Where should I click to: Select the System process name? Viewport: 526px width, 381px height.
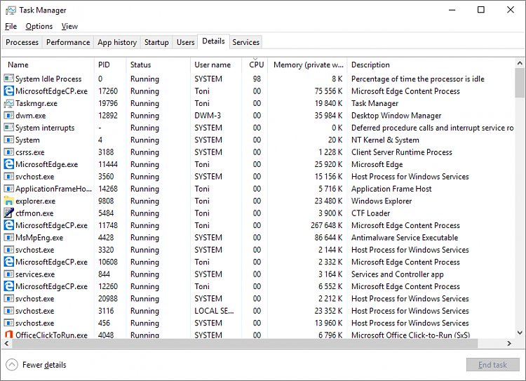pyautogui.click(x=27, y=140)
